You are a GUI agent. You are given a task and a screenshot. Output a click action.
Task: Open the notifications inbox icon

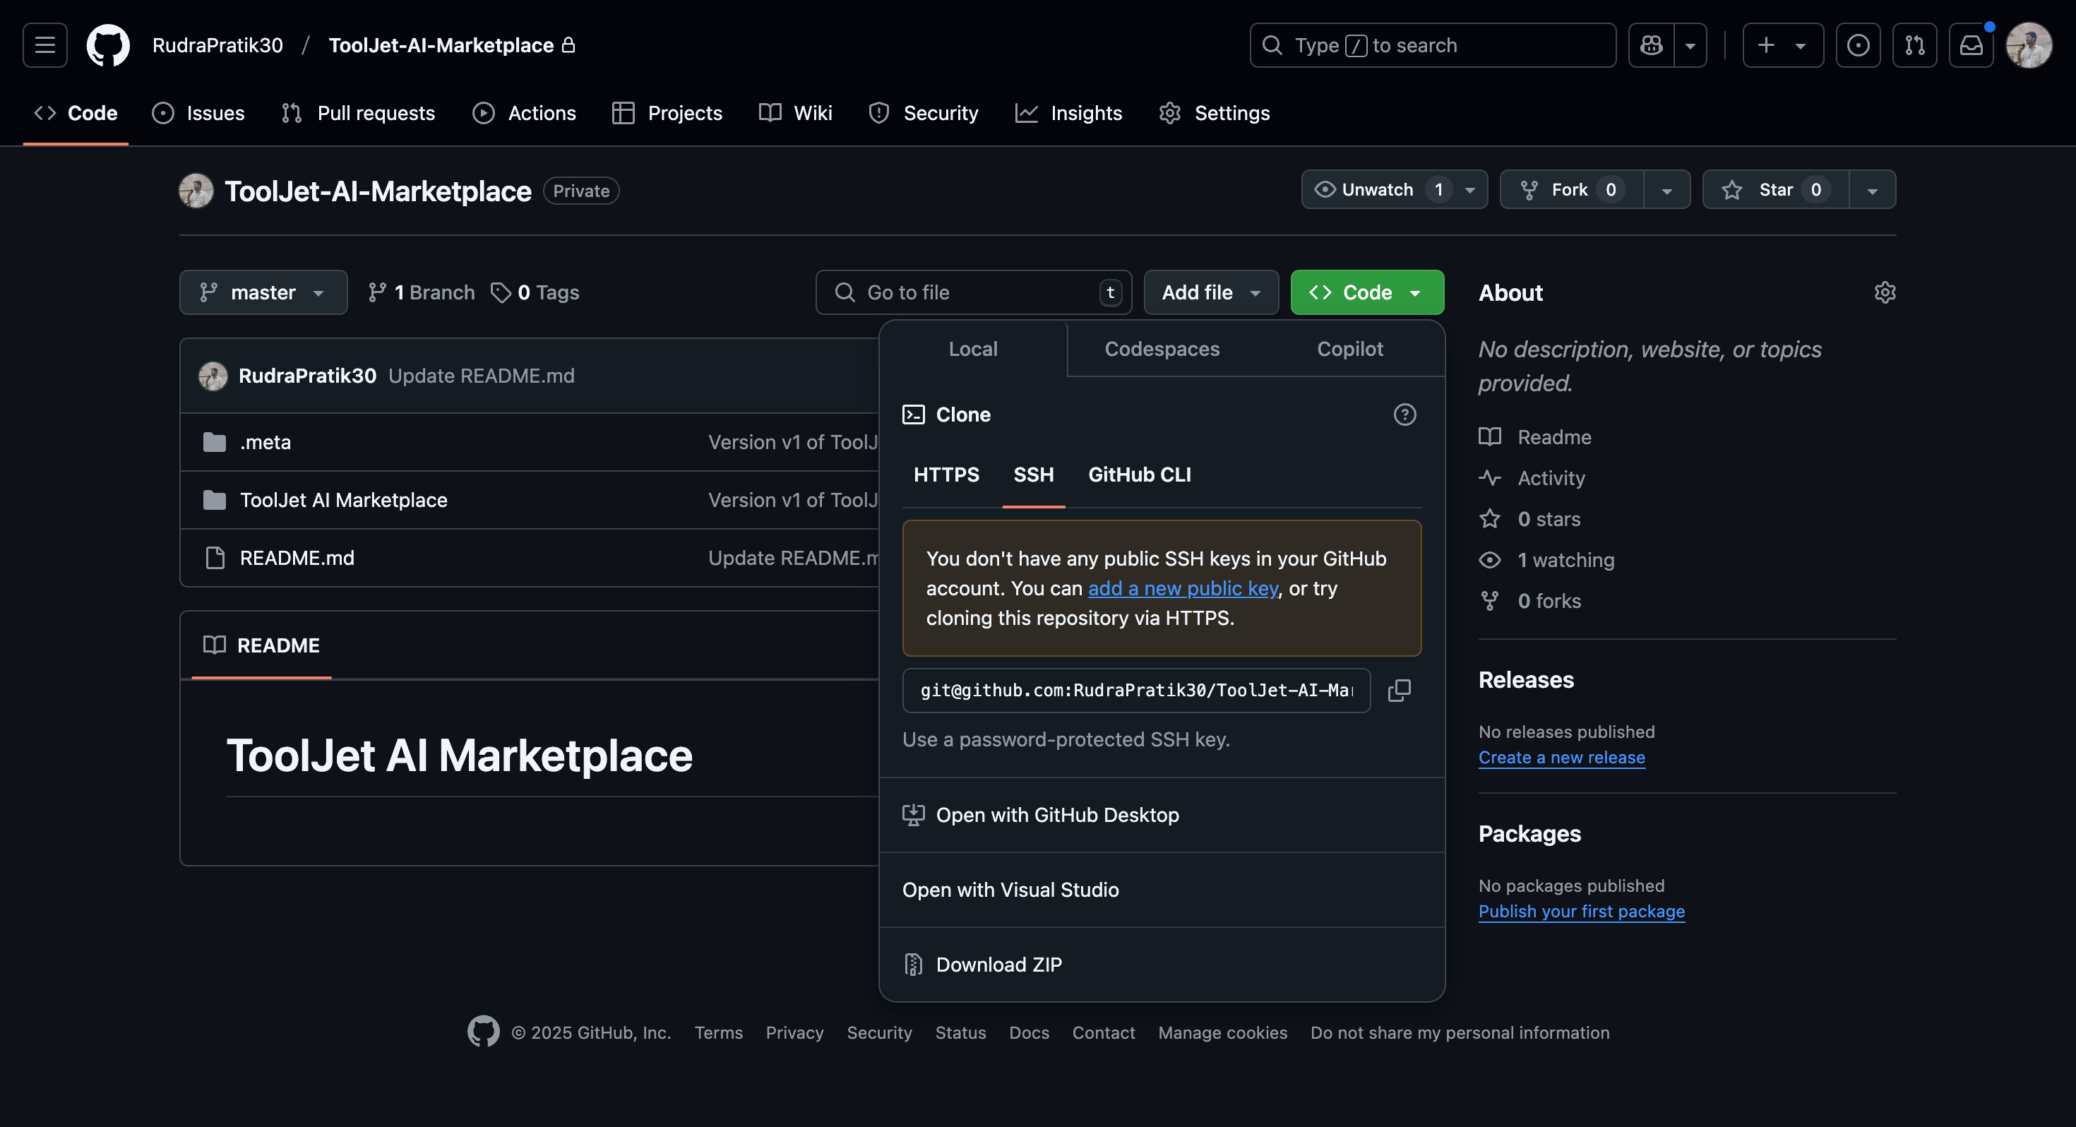click(x=1970, y=45)
